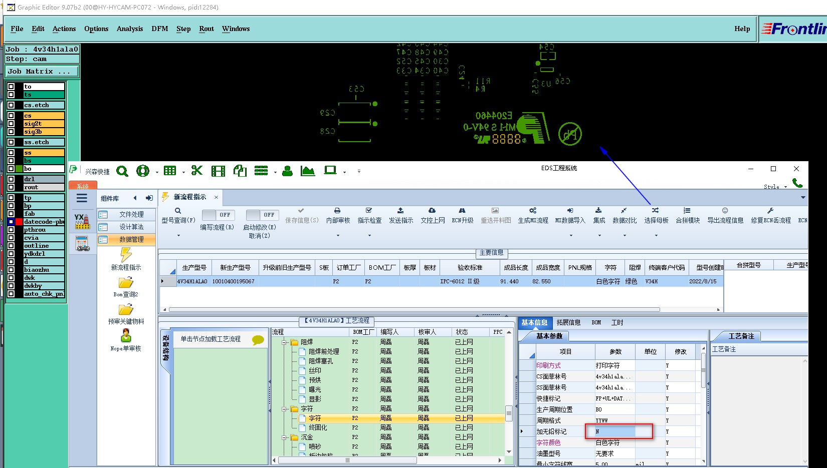Click the area chart icon in EDS toolbar

pos(308,171)
